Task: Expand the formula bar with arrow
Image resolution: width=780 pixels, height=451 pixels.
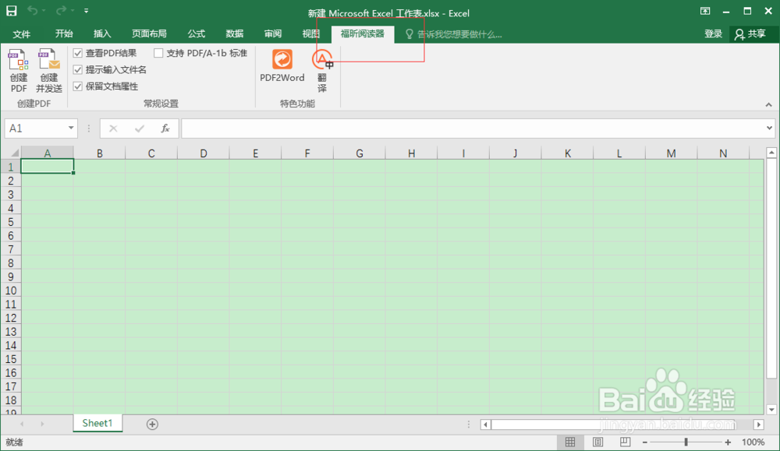Action: pyautogui.click(x=769, y=129)
